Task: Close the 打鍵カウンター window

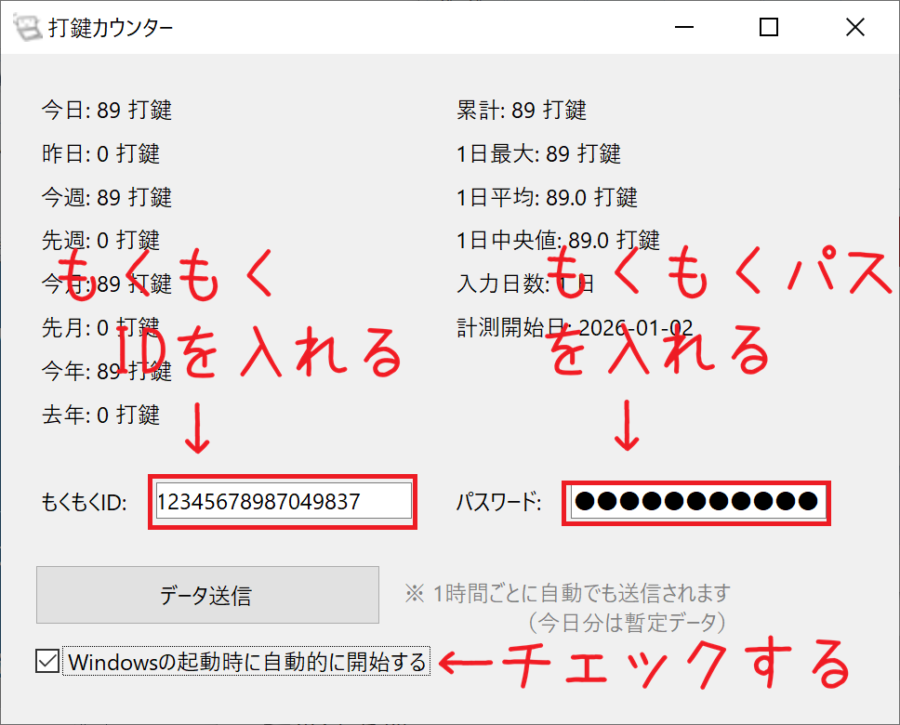Action: (854, 27)
